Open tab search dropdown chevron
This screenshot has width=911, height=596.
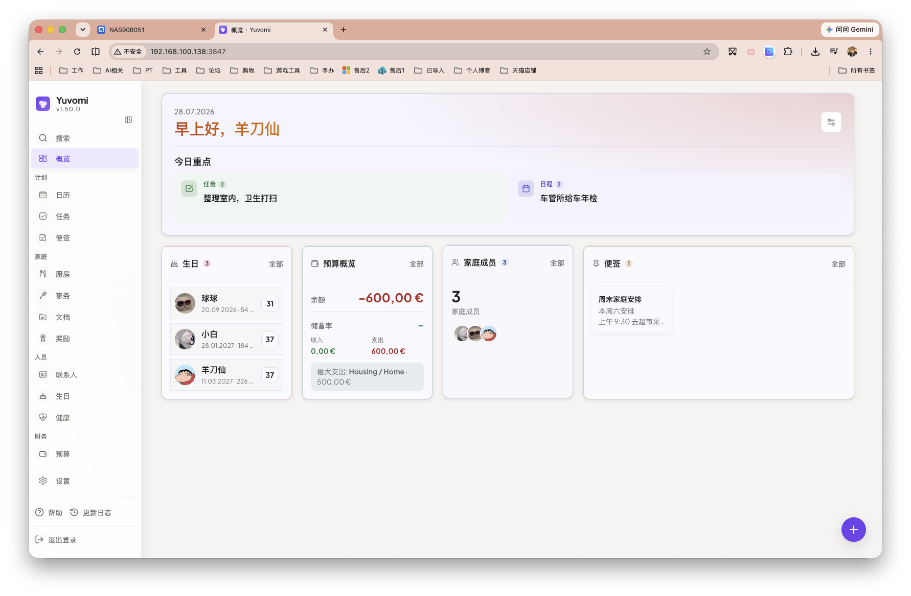[83, 30]
